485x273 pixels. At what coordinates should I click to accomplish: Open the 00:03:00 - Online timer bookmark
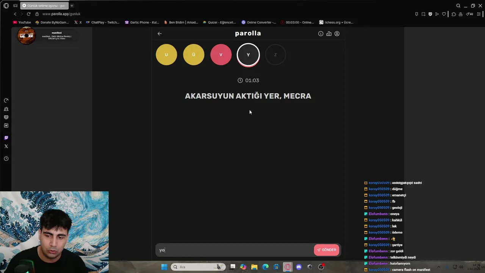point(297,22)
